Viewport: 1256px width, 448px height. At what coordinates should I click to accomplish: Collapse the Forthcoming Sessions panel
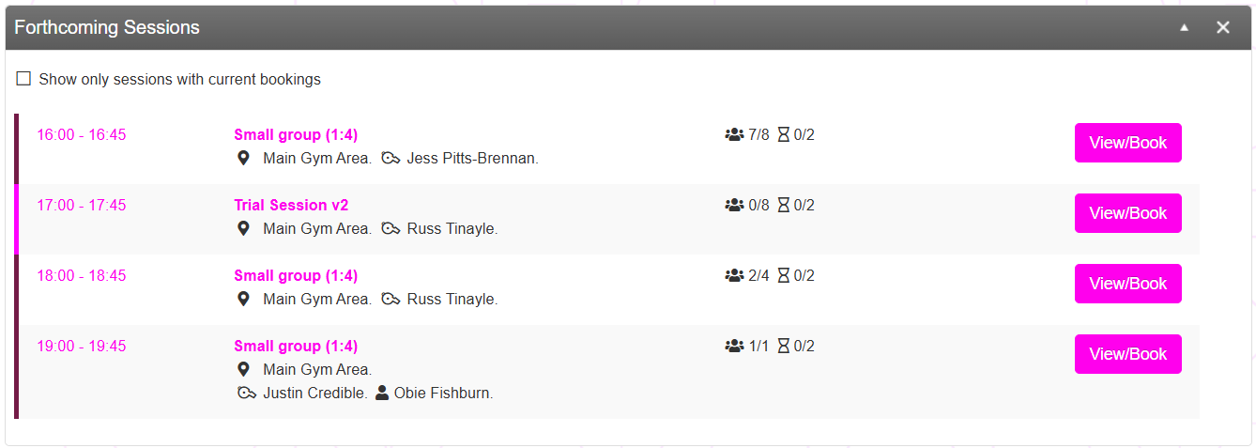coord(1185,27)
